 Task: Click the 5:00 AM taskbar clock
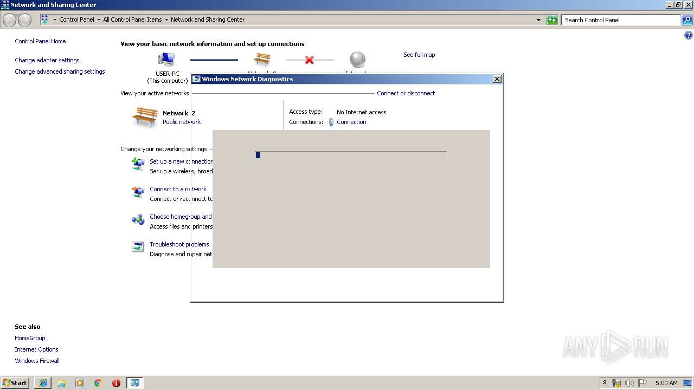point(666,383)
